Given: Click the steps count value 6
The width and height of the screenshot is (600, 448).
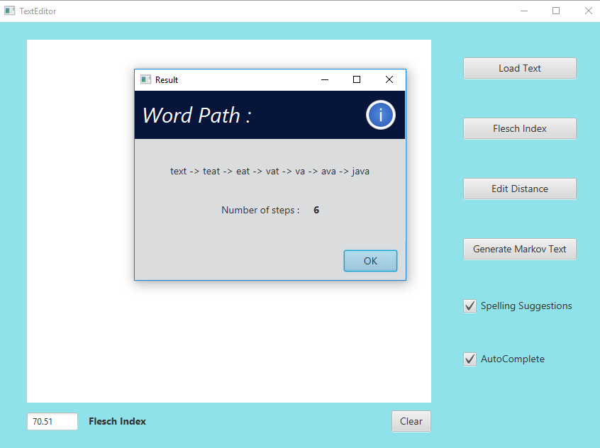Looking at the screenshot, I should coord(316,210).
